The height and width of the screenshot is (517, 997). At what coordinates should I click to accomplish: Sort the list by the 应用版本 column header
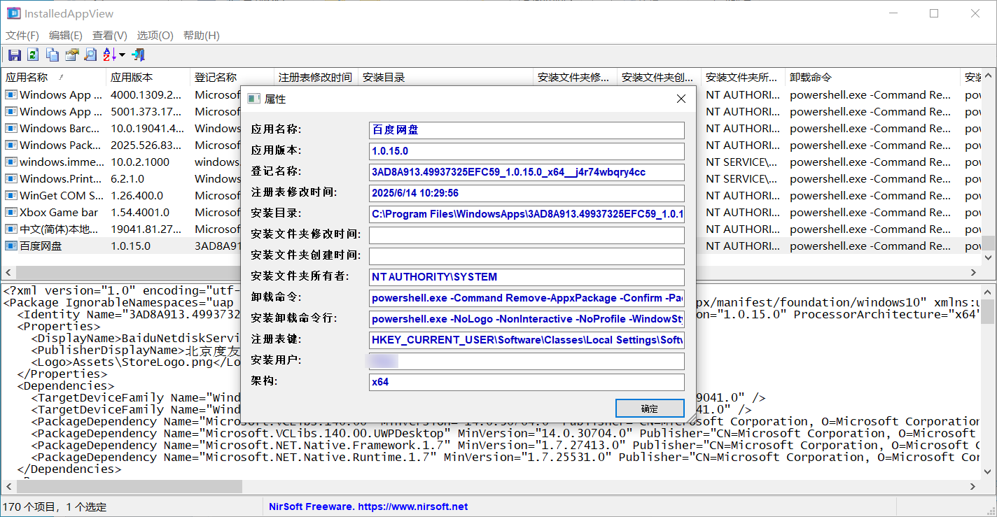pyautogui.click(x=148, y=77)
